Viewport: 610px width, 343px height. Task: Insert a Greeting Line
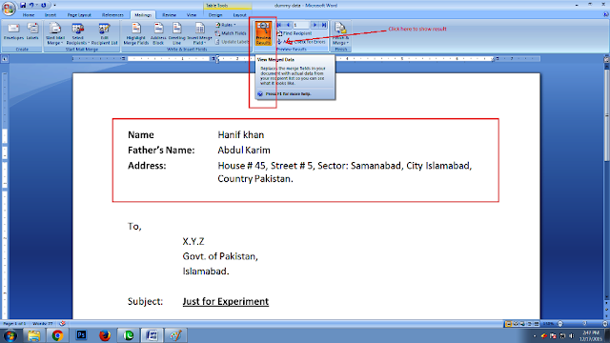(x=177, y=34)
